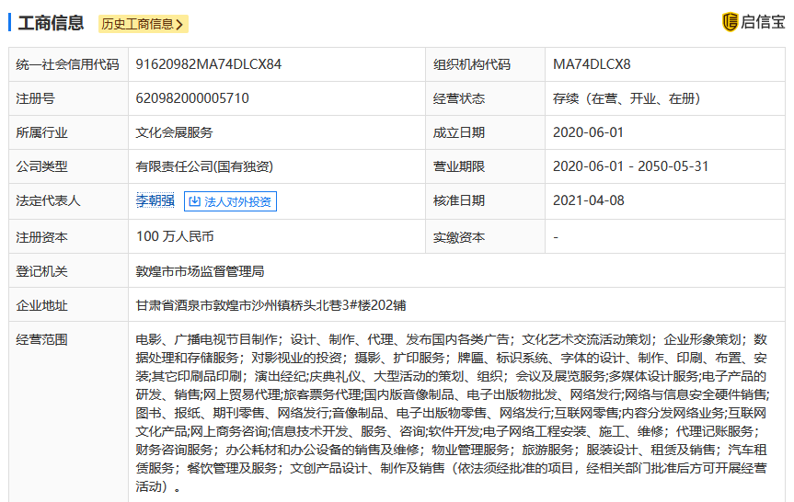Click the chevron arrow beside 历史工商信息

[x=179, y=24]
